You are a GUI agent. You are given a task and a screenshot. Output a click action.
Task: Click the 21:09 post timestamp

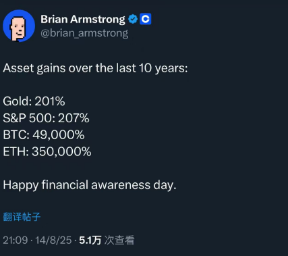point(16,240)
